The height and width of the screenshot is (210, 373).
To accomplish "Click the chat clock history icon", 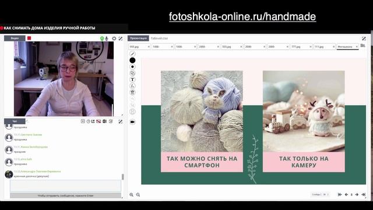I will (88, 121).
